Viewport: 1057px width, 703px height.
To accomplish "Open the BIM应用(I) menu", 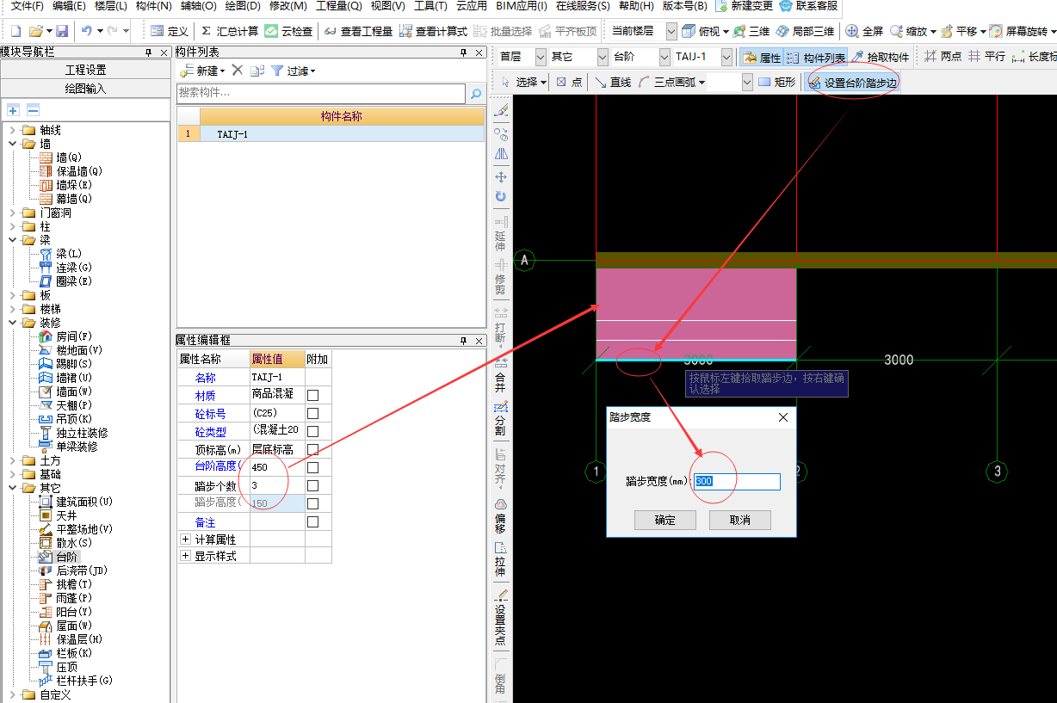I will point(522,6).
